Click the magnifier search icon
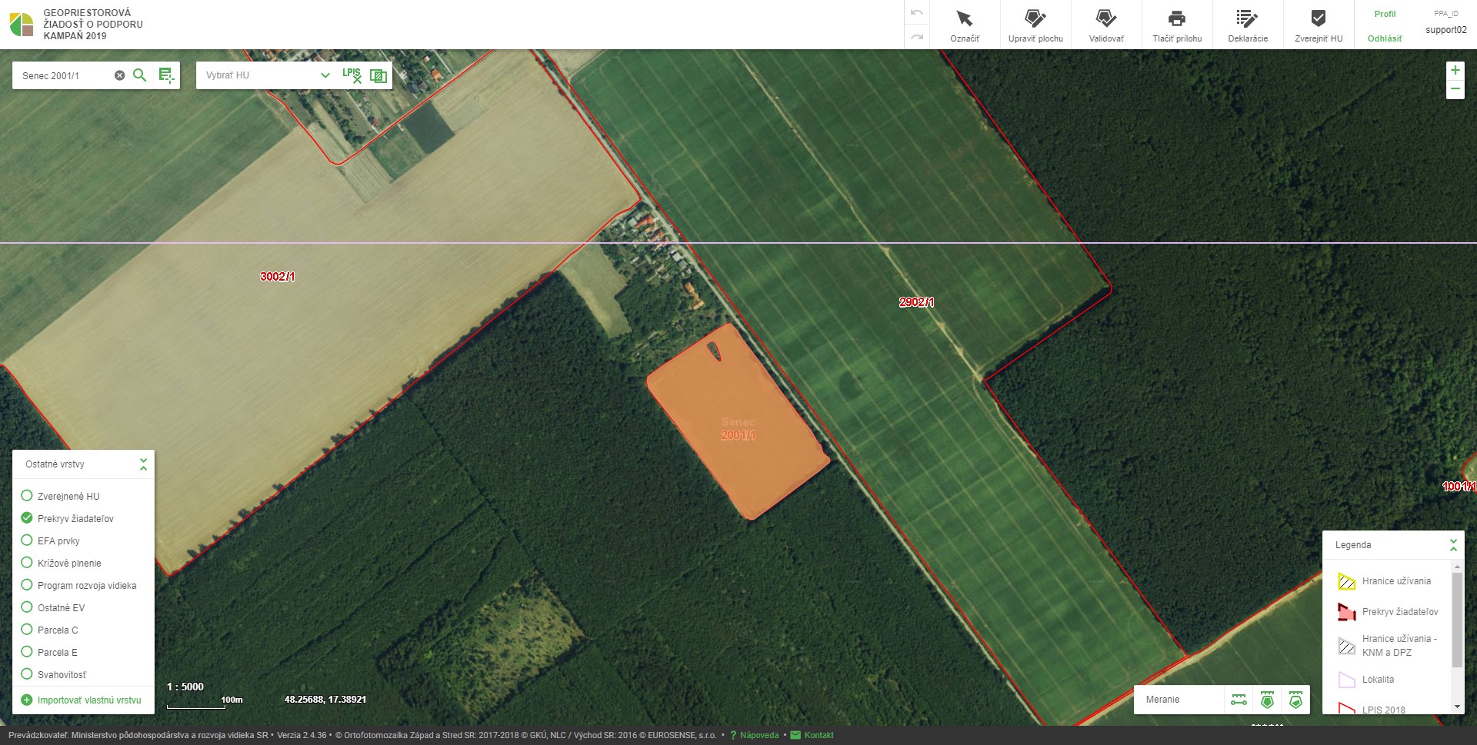Viewport: 1477px width, 745px height. [139, 75]
